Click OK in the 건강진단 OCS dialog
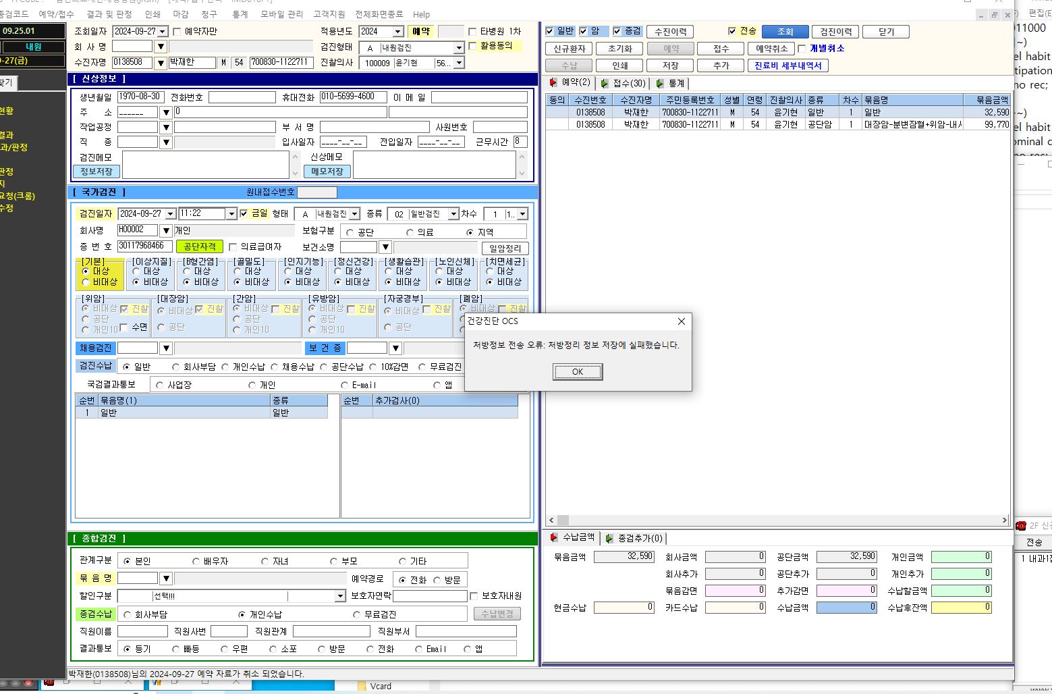1052x694 pixels. click(578, 372)
